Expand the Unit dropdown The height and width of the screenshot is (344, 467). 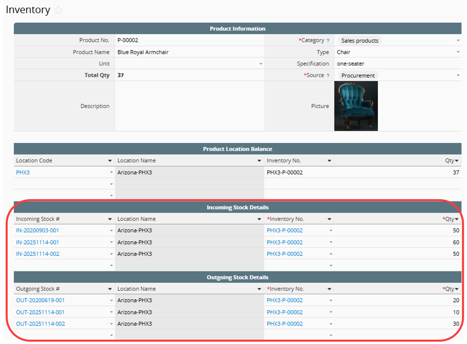click(261, 64)
